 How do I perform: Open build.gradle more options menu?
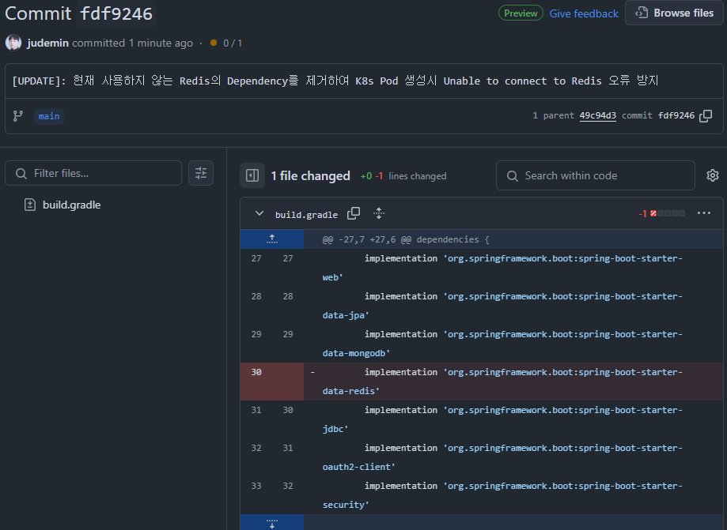(x=704, y=213)
